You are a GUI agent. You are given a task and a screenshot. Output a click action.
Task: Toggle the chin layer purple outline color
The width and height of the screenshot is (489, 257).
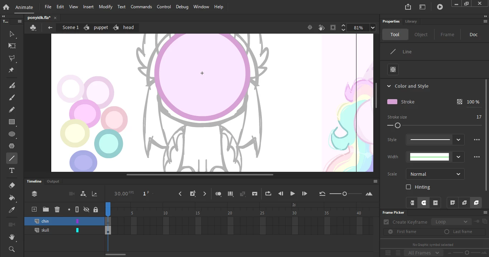[77, 221]
